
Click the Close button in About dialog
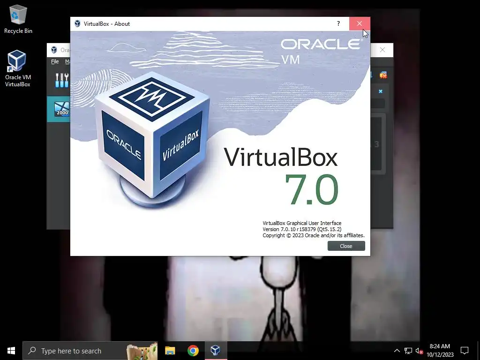point(346,246)
